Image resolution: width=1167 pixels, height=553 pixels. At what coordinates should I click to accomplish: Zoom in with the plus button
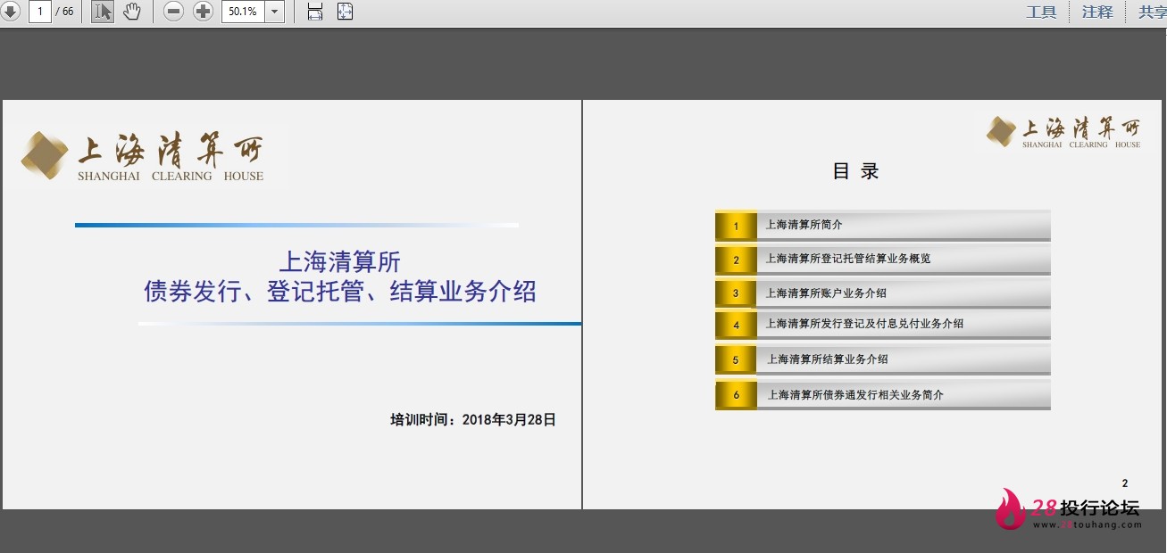point(204,12)
